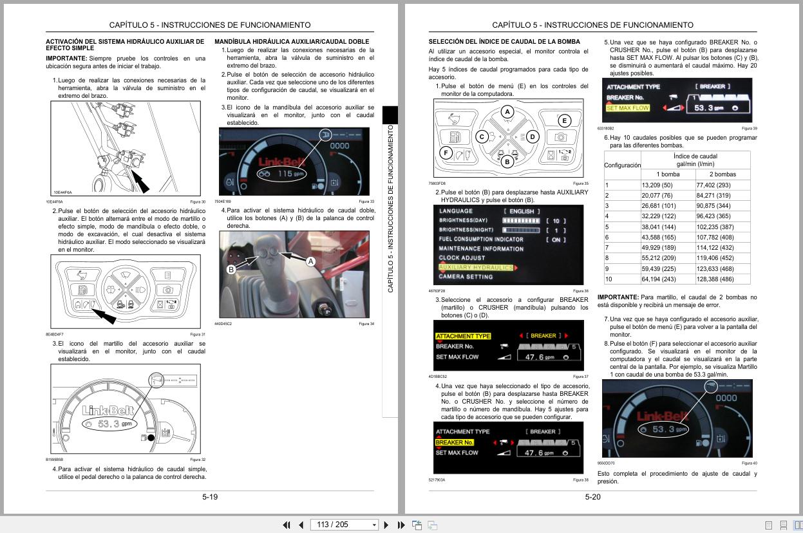The width and height of the screenshot is (803, 533).
Task: Click table cell 128,388 (486)
Action: click(716, 279)
